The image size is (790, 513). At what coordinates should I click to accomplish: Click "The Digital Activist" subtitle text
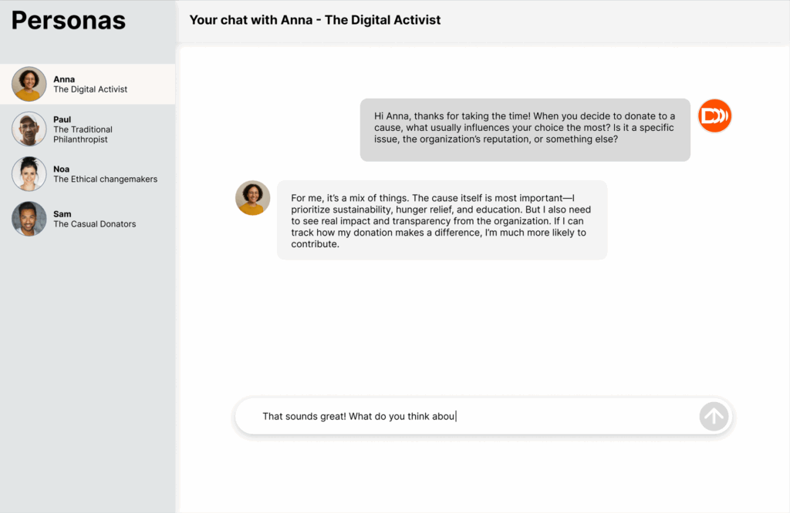click(x=90, y=89)
